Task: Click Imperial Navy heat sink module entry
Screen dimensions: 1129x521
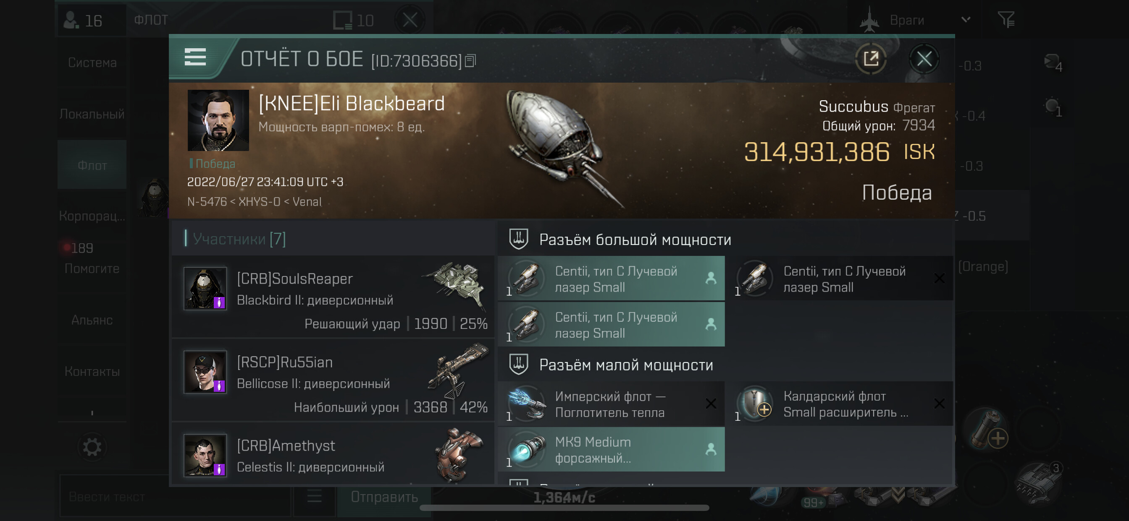Action: click(611, 404)
